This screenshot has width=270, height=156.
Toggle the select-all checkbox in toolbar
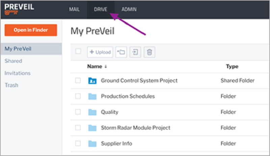[x=78, y=51]
